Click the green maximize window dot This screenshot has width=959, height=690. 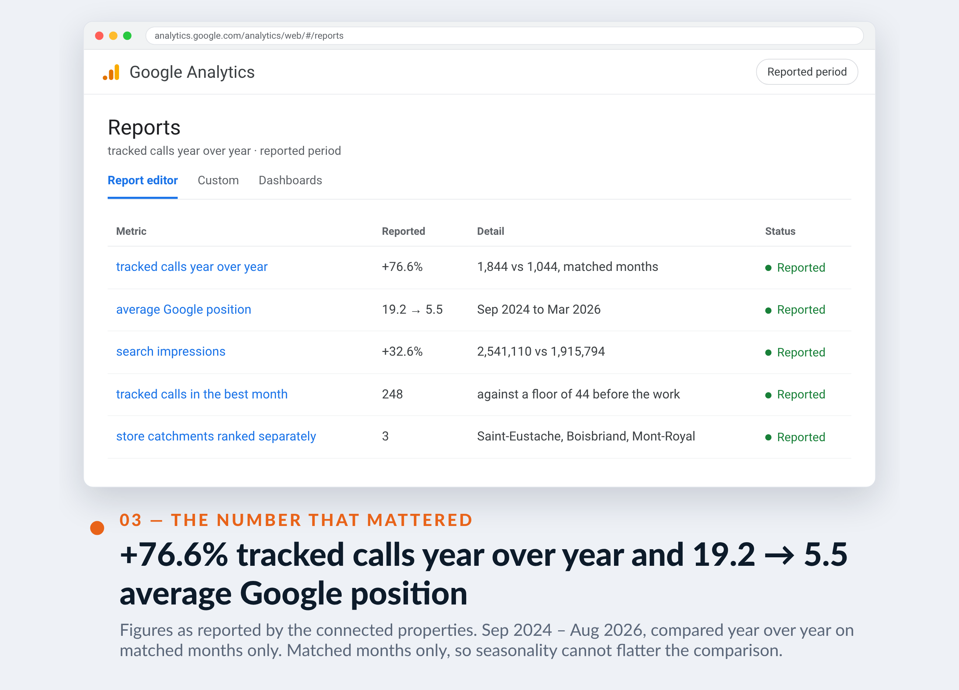point(127,36)
